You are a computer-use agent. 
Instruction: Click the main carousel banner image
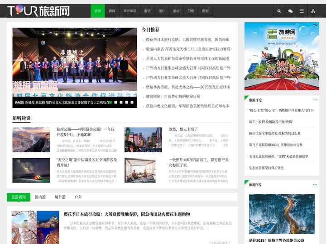75,68
